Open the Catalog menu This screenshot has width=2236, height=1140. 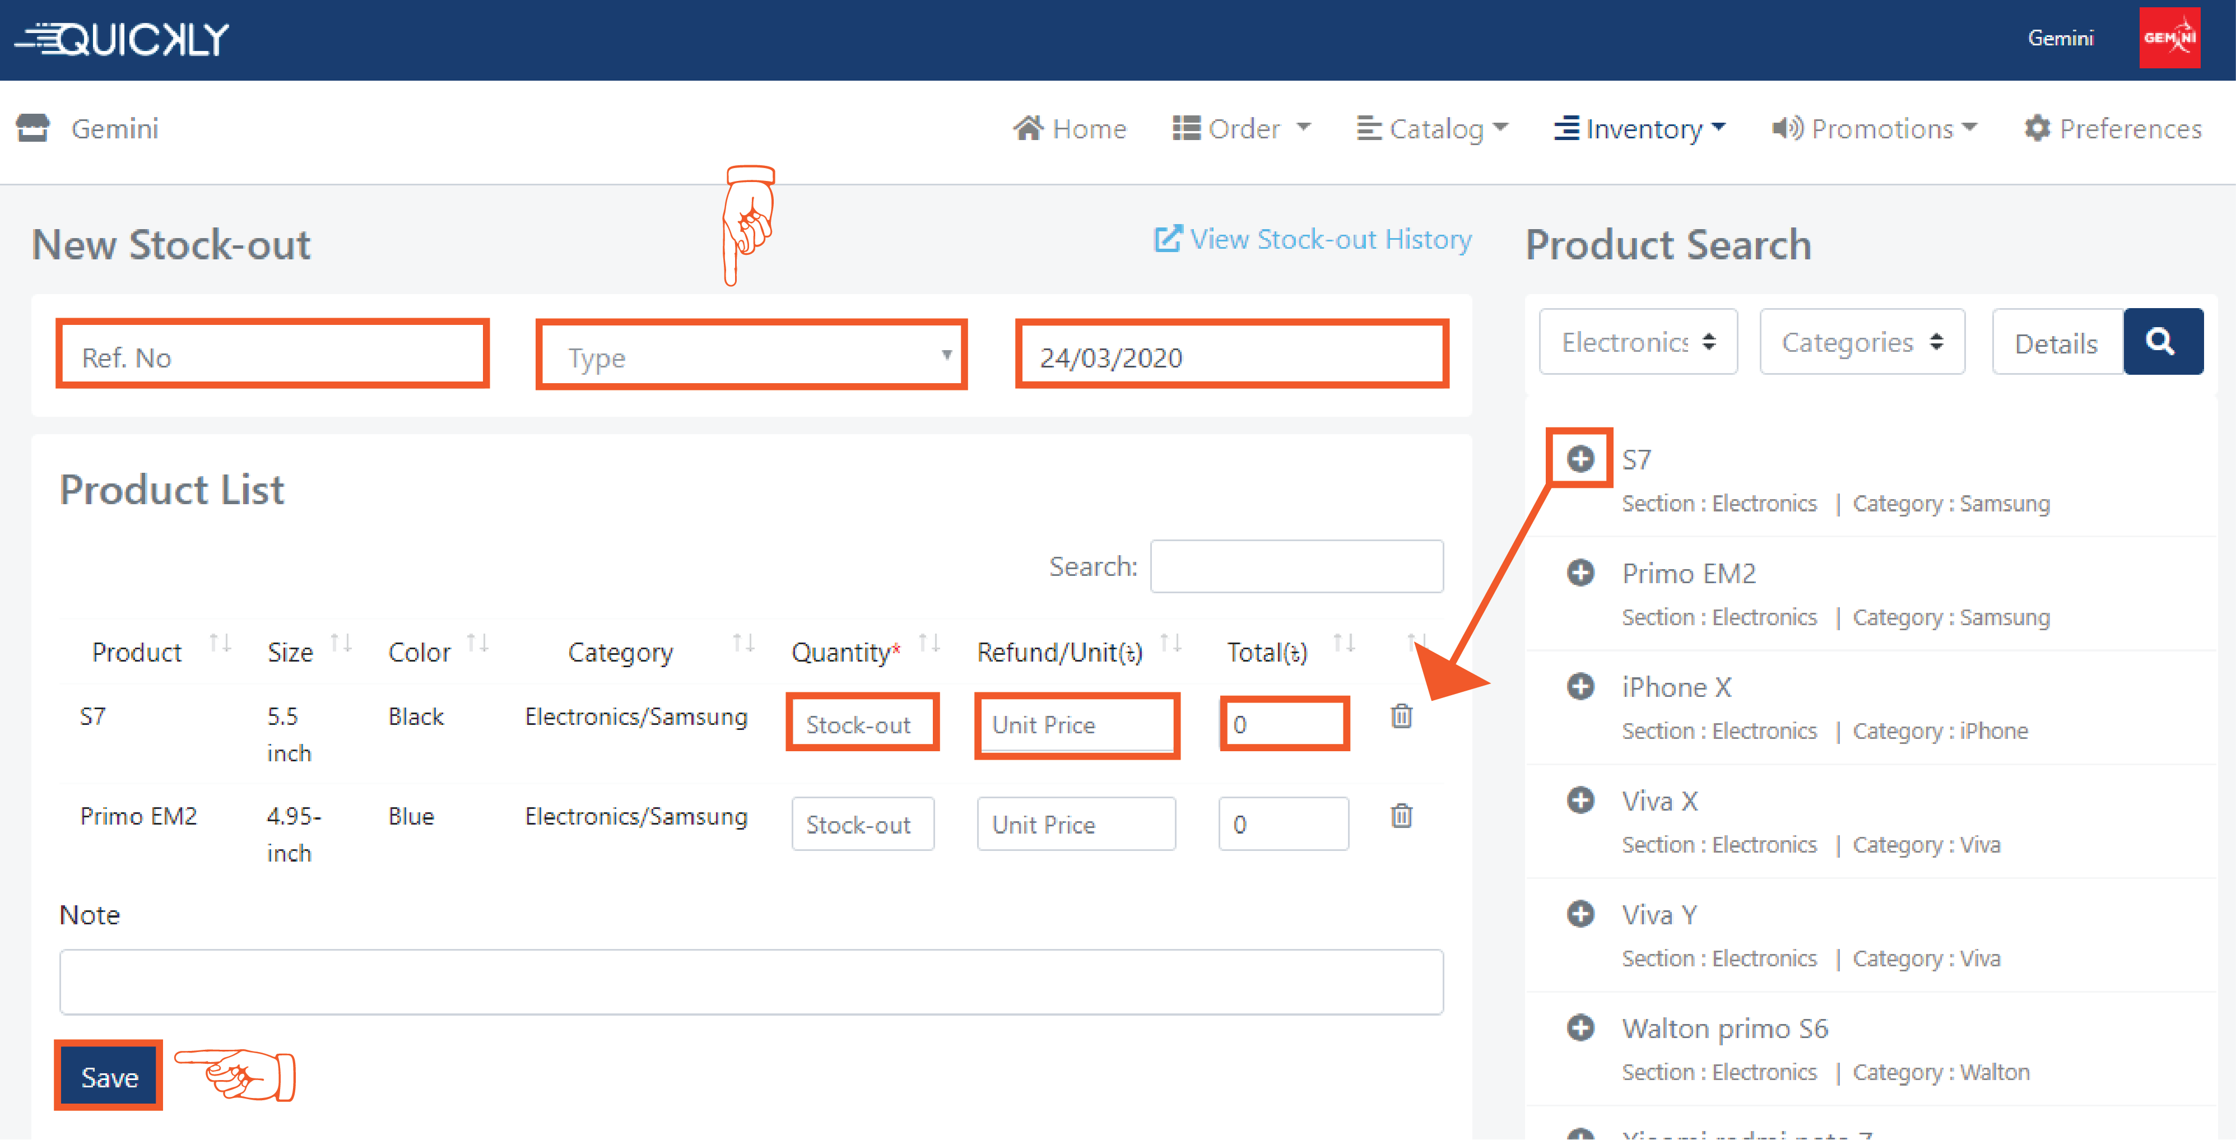click(1433, 128)
